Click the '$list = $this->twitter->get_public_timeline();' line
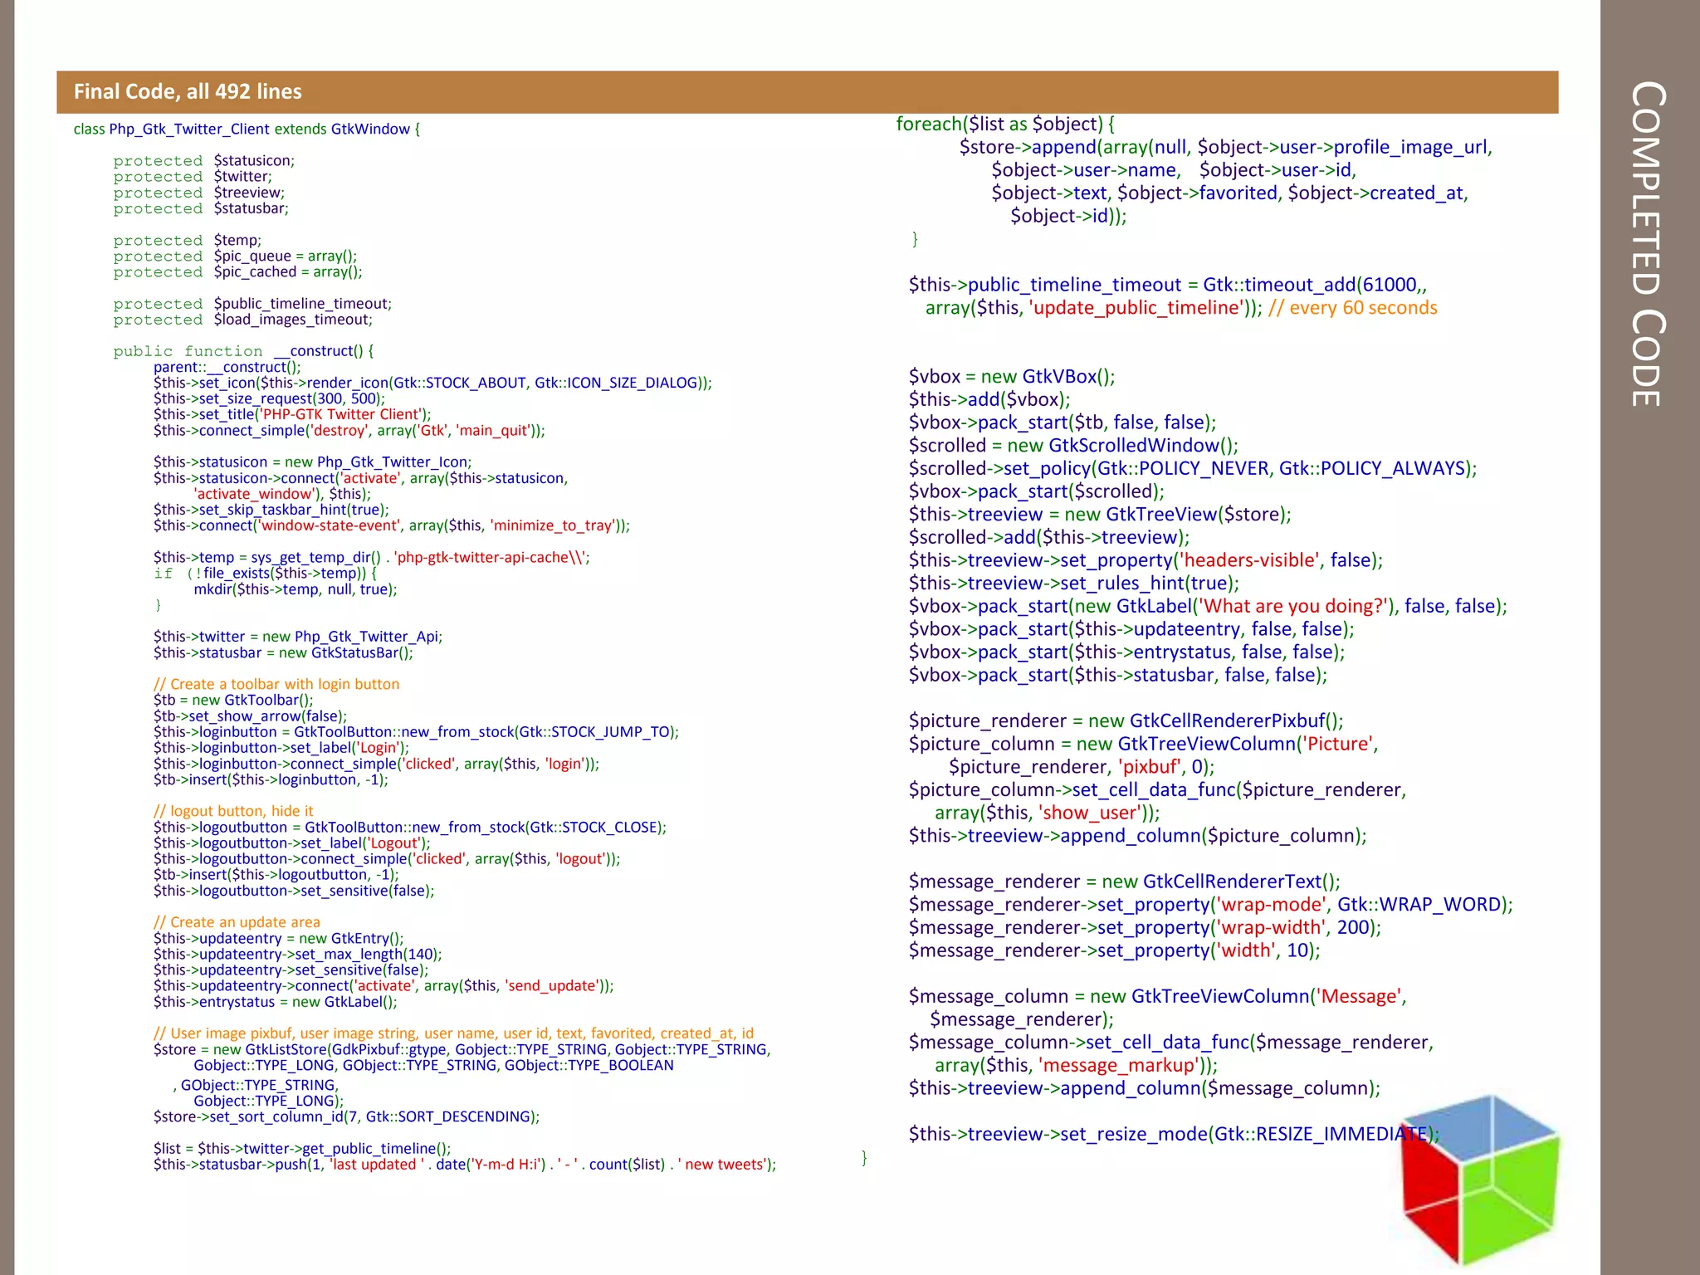Image resolution: width=1700 pixels, height=1275 pixels. (x=302, y=1149)
